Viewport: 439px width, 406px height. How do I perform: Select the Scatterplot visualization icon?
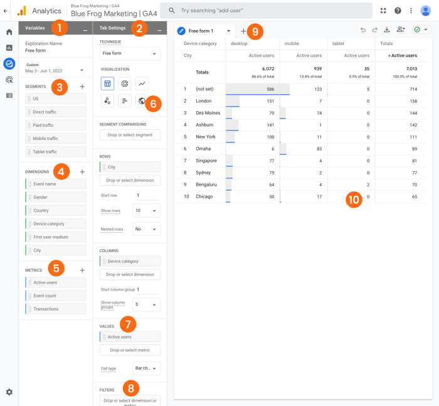tap(107, 101)
